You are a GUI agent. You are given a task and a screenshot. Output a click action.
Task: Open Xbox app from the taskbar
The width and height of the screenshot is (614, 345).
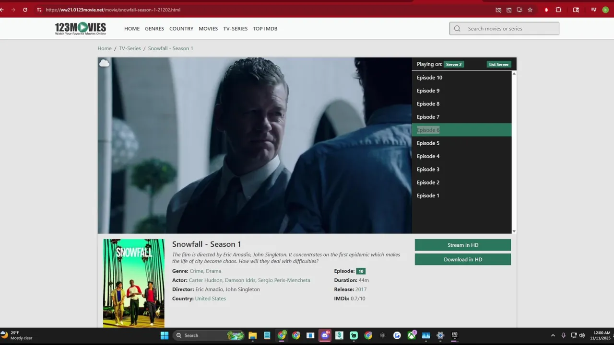tap(412, 335)
